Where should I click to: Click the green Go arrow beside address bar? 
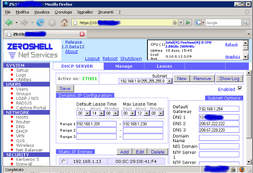188,22
